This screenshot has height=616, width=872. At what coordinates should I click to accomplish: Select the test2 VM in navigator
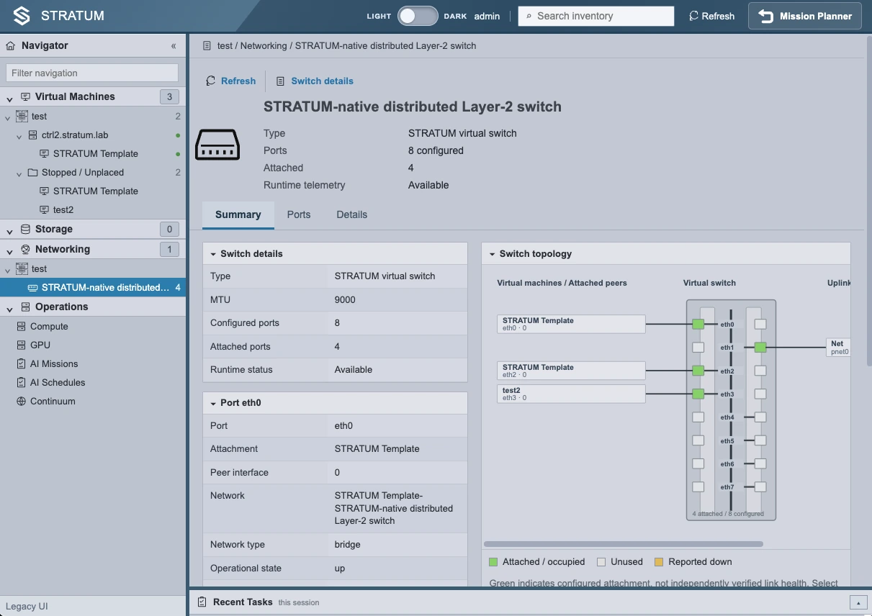[x=63, y=209]
